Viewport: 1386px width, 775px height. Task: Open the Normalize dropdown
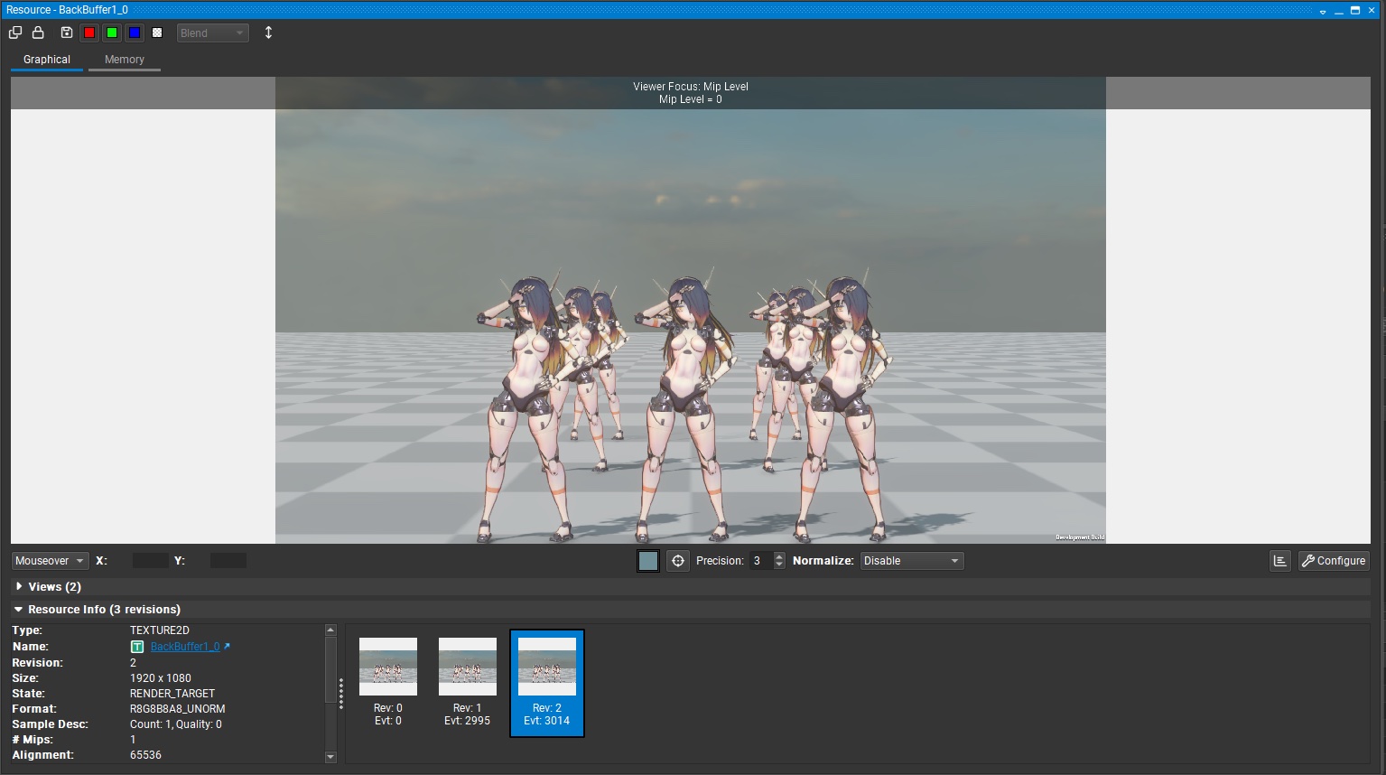point(911,561)
